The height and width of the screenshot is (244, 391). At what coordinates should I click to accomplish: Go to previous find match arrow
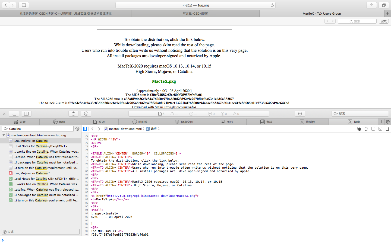click(x=327, y=21)
